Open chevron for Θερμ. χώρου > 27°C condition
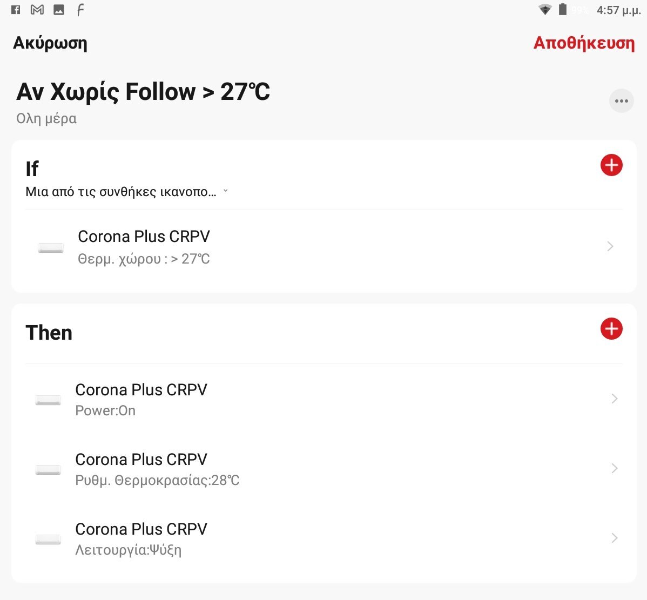647x600 pixels. point(610,246)
